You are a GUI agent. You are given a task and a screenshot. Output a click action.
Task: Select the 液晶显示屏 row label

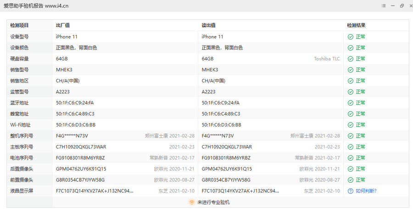(x=22, y=191)
